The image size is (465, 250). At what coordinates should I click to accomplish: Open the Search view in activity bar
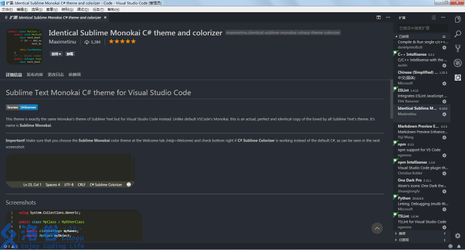pyautogui.click(x=457, y=34)
